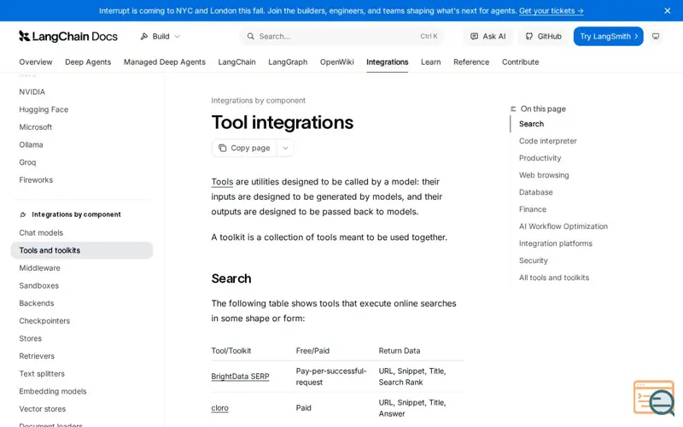Image resolution: width=683 pixels, height=427 pixels.
Task: Select Tools and toolkits sidebar item
Action: pyautogui.click(x=82, y=250)
